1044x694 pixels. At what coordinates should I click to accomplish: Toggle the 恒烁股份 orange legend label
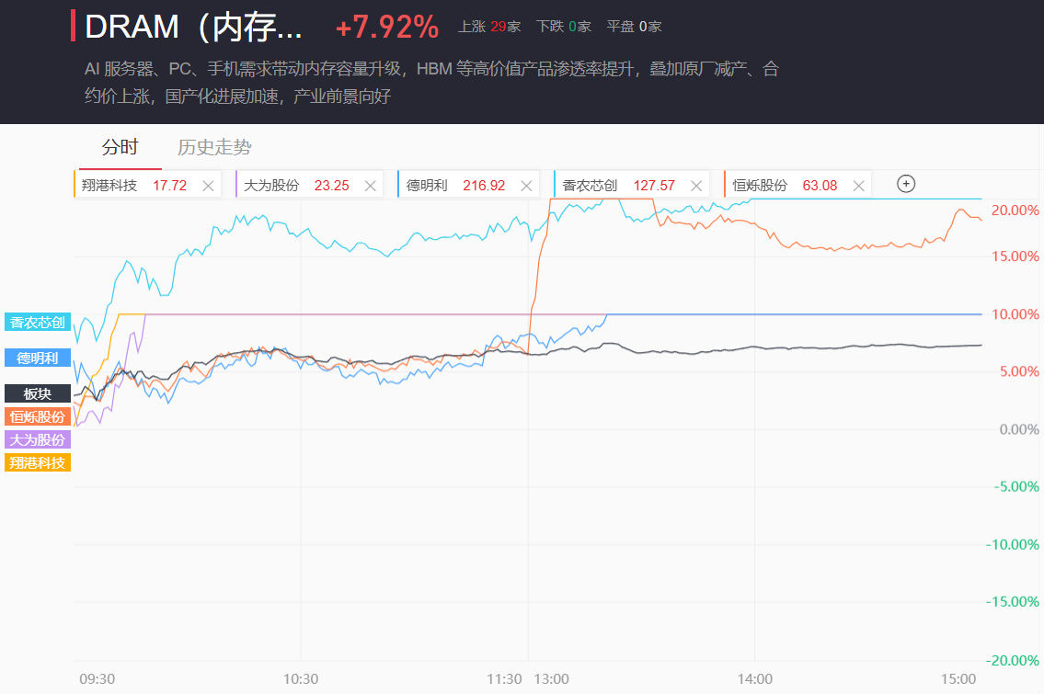(x=38, y=416)
